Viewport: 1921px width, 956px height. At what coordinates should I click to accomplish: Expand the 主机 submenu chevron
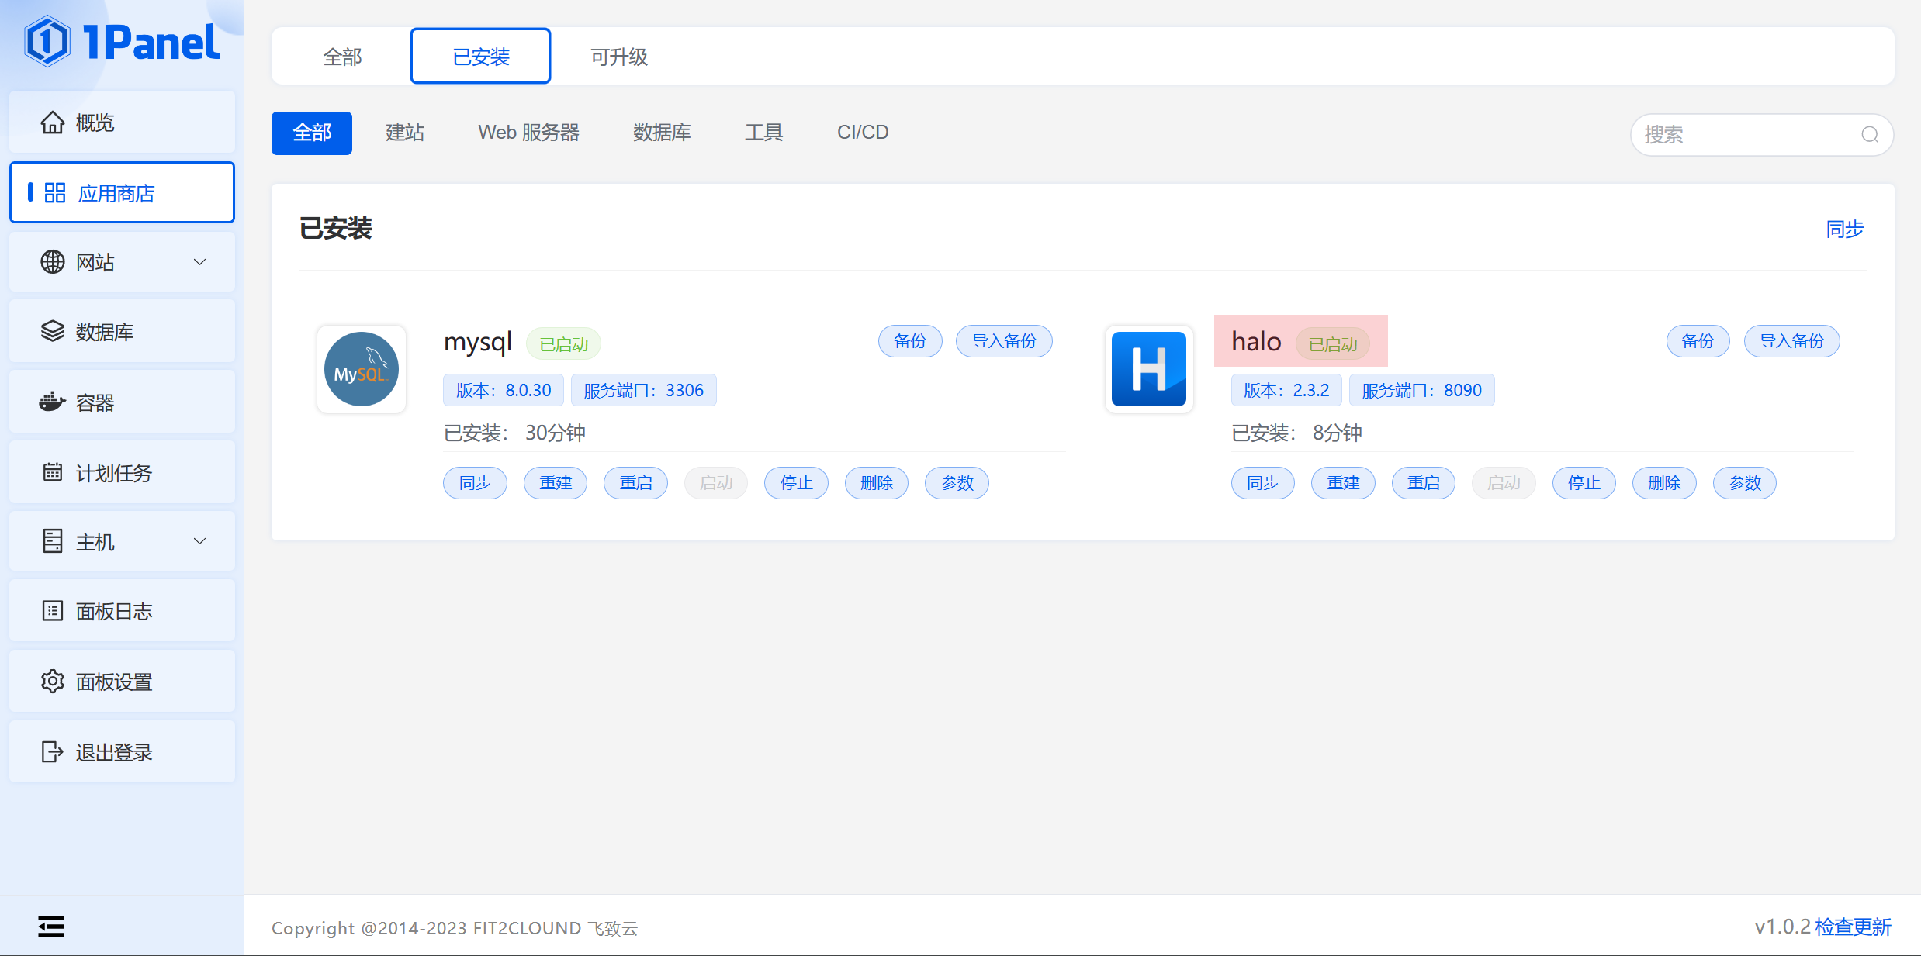coord(199,541)
